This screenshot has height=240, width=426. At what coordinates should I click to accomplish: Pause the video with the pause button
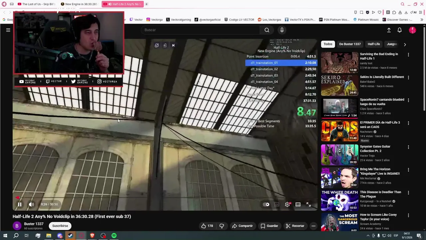[x=20, y=204]
